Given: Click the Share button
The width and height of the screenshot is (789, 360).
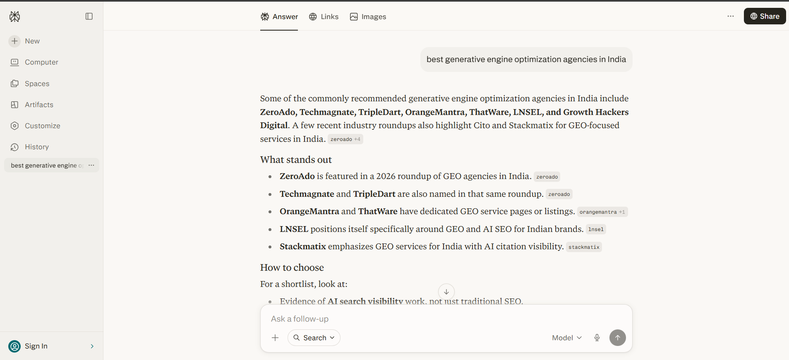Looking at the screenshot, I should coord(765,16).
